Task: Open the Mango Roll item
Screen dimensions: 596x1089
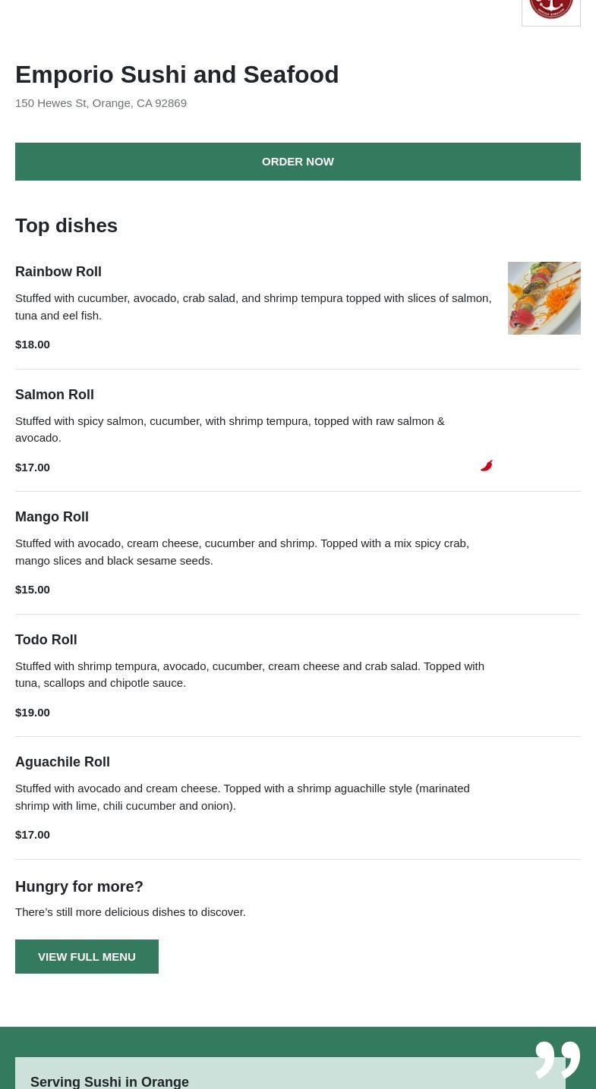Action: pos(52,517)
